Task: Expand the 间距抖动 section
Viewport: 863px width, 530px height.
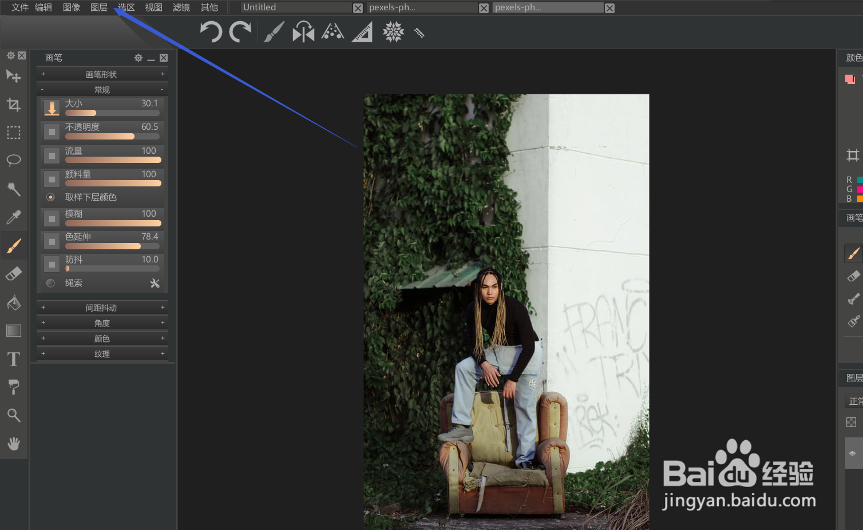Action: click(102, 308)
